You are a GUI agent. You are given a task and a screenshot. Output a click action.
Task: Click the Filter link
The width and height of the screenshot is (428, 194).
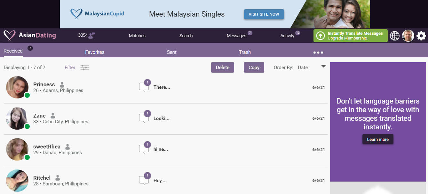(70, 68)
